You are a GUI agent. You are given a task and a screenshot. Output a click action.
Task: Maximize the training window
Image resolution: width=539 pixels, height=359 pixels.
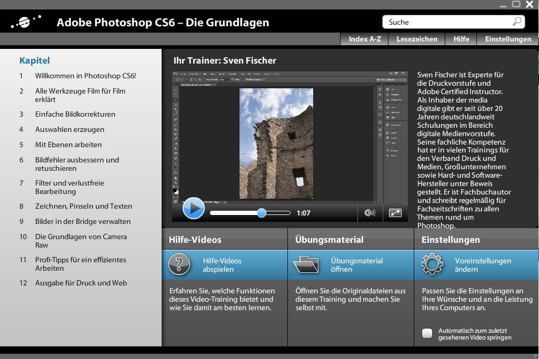pyautogui.click(x=516, y=4)
